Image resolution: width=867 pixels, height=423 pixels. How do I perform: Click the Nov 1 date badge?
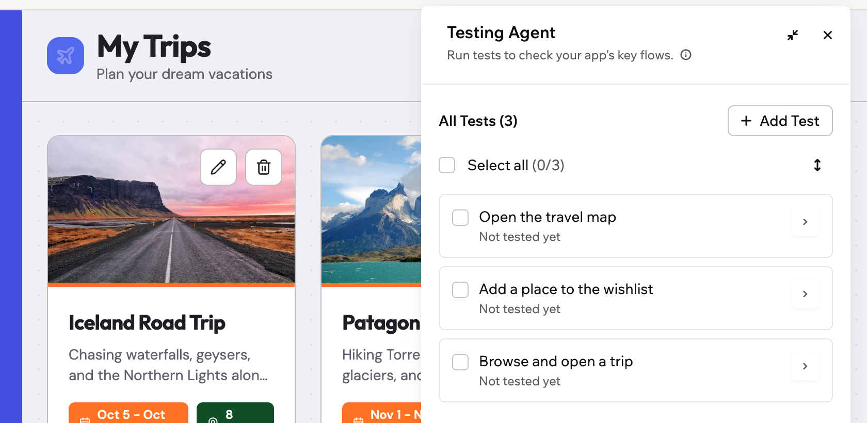[x=382, y=414]
